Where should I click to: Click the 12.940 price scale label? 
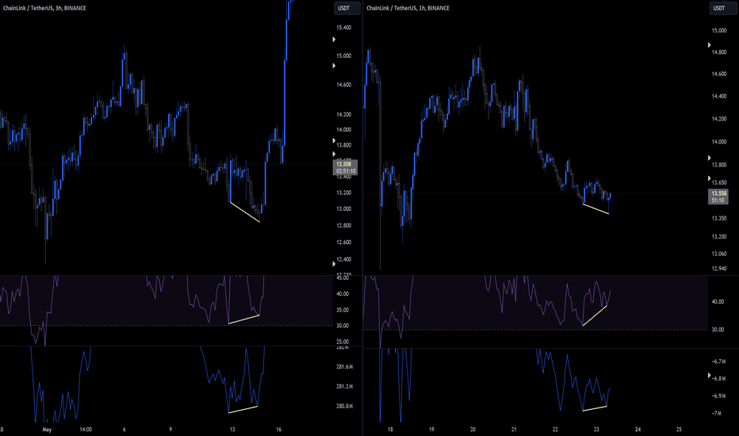(719, 269)
